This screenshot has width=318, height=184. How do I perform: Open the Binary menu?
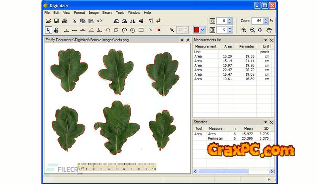[107, 13]
